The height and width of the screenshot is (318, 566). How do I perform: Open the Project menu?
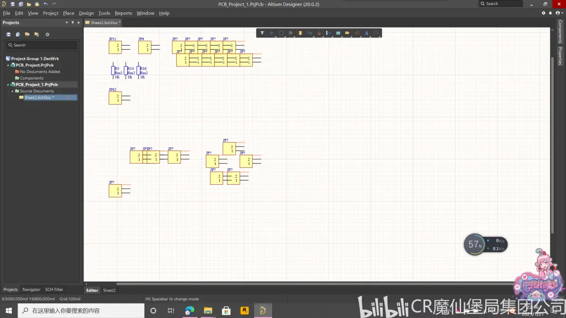click(50, 13)
